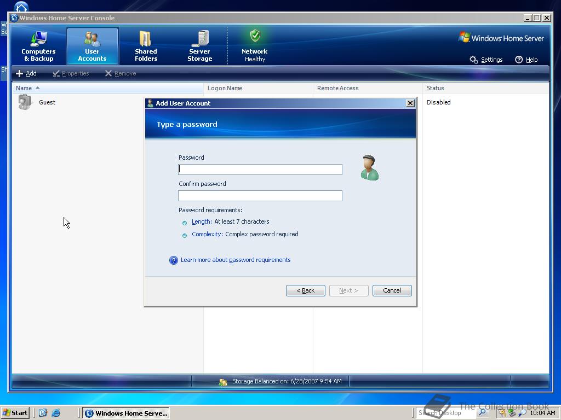Click the Storage Balanced status icon

pos(223,382)
